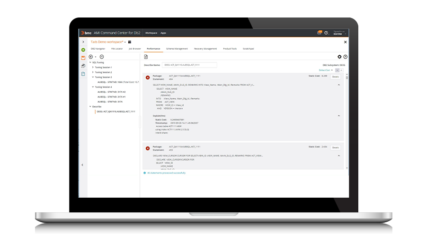The height and width of the screenshot is (244, 426).
Task: Collapse Tuning Session 3 node
Action: click(93, 77)
